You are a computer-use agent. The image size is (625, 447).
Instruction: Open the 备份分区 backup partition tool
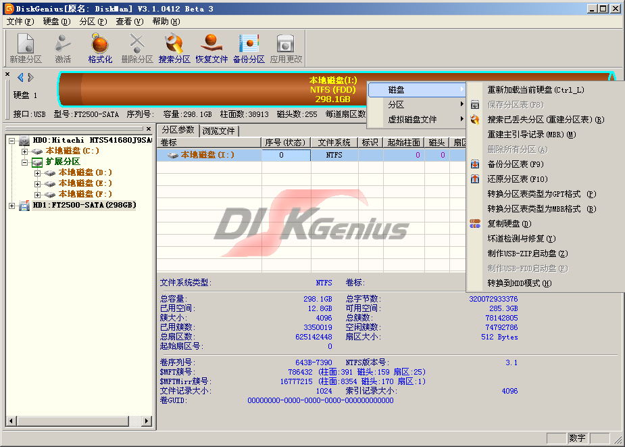[249, 48]
